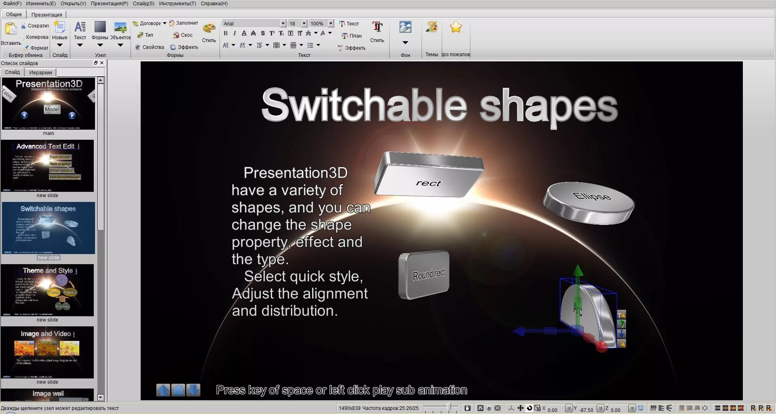
Task: Open the Скос bevel option
Action: tap(183, 35)
